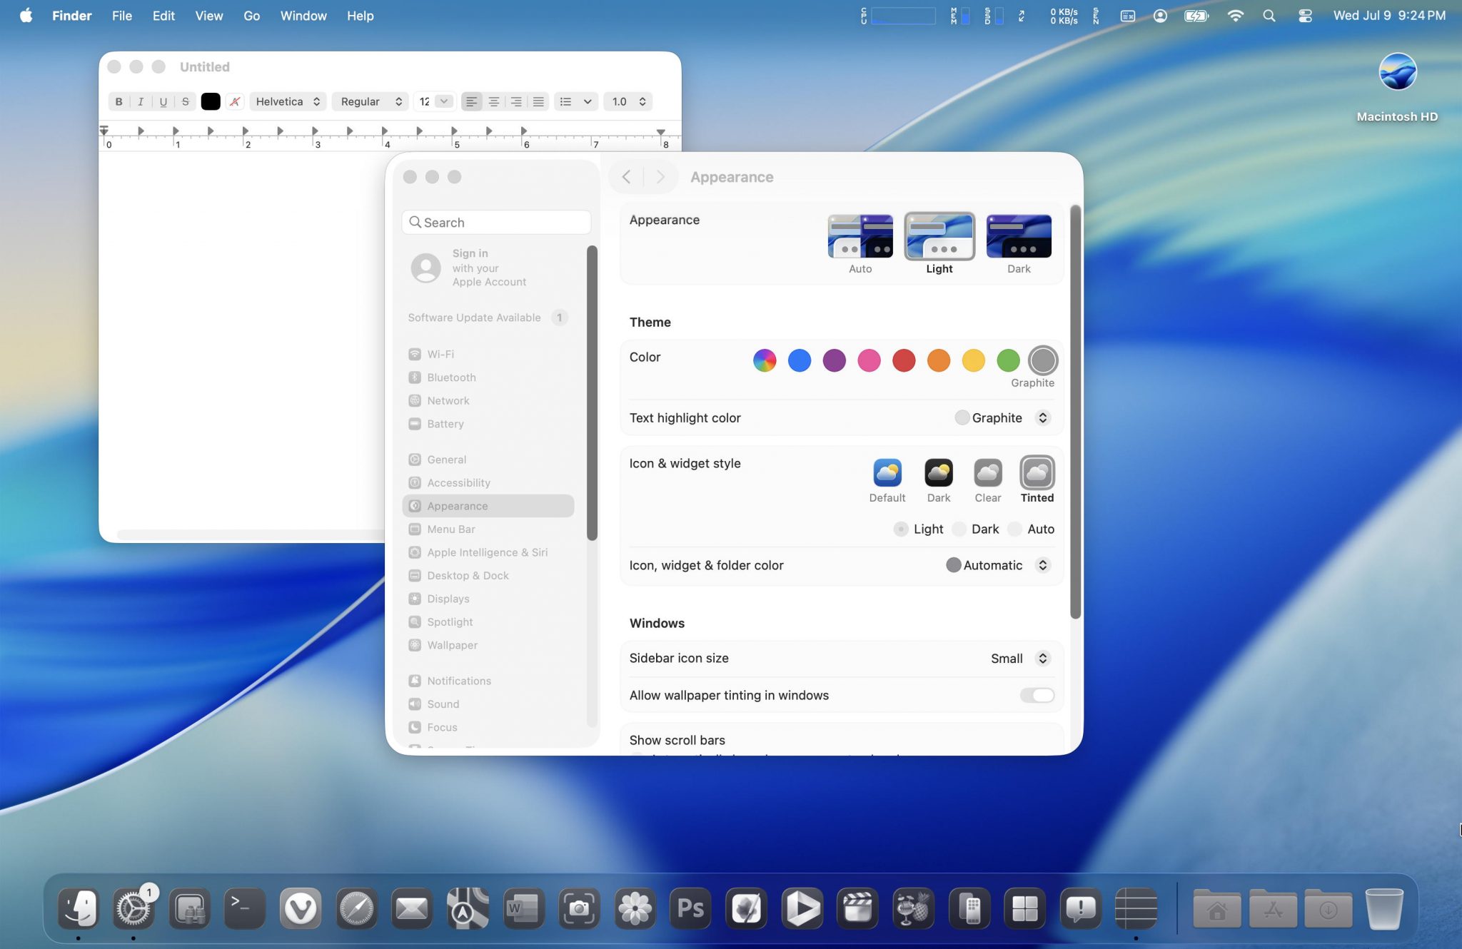
Task: Open Desktop & Dock settings in sidebar
Action: coord(468,576)
